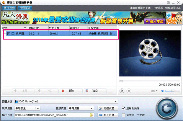Click the 输出大小 column header
Viewport: 183px width, 121px height.
[x=79, y=28]
